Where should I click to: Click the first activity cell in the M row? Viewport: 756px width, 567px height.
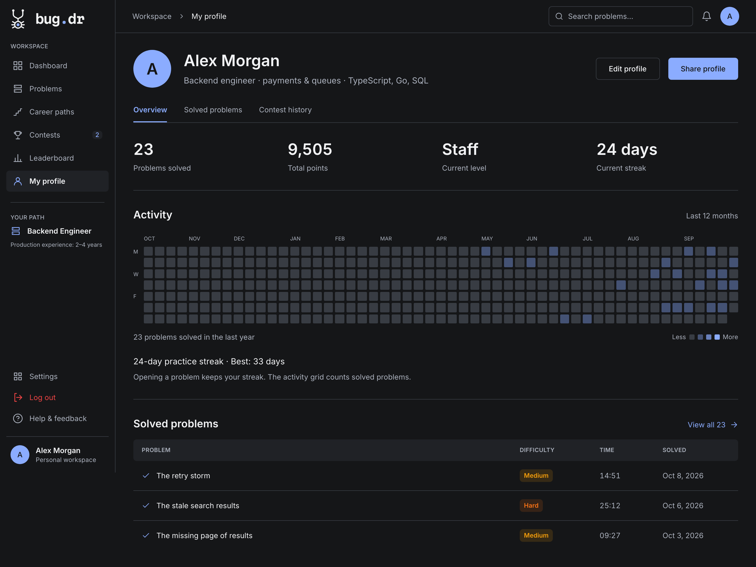point(148,251)
